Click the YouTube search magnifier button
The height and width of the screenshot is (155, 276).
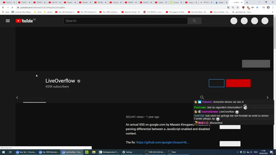coord(194,21)
